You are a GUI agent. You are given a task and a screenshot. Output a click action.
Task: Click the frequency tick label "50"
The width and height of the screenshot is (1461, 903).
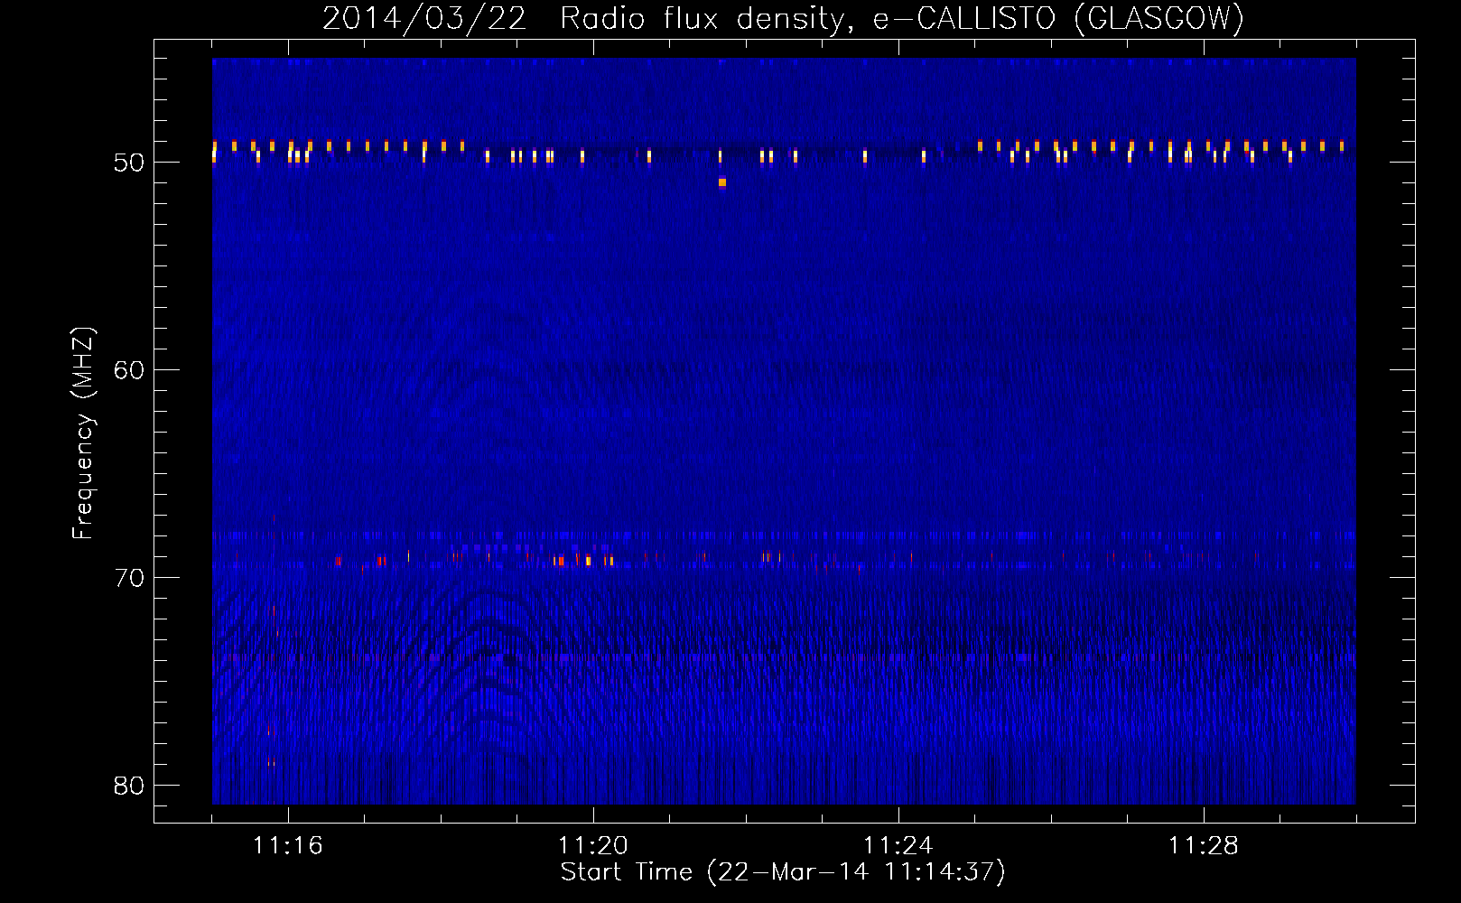(x=129, y=163)
